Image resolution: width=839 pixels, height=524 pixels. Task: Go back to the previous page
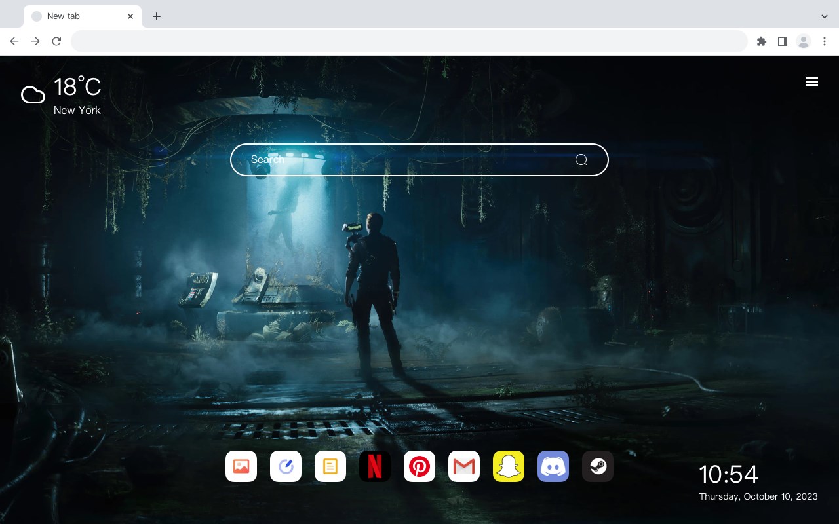coord(14,41)
